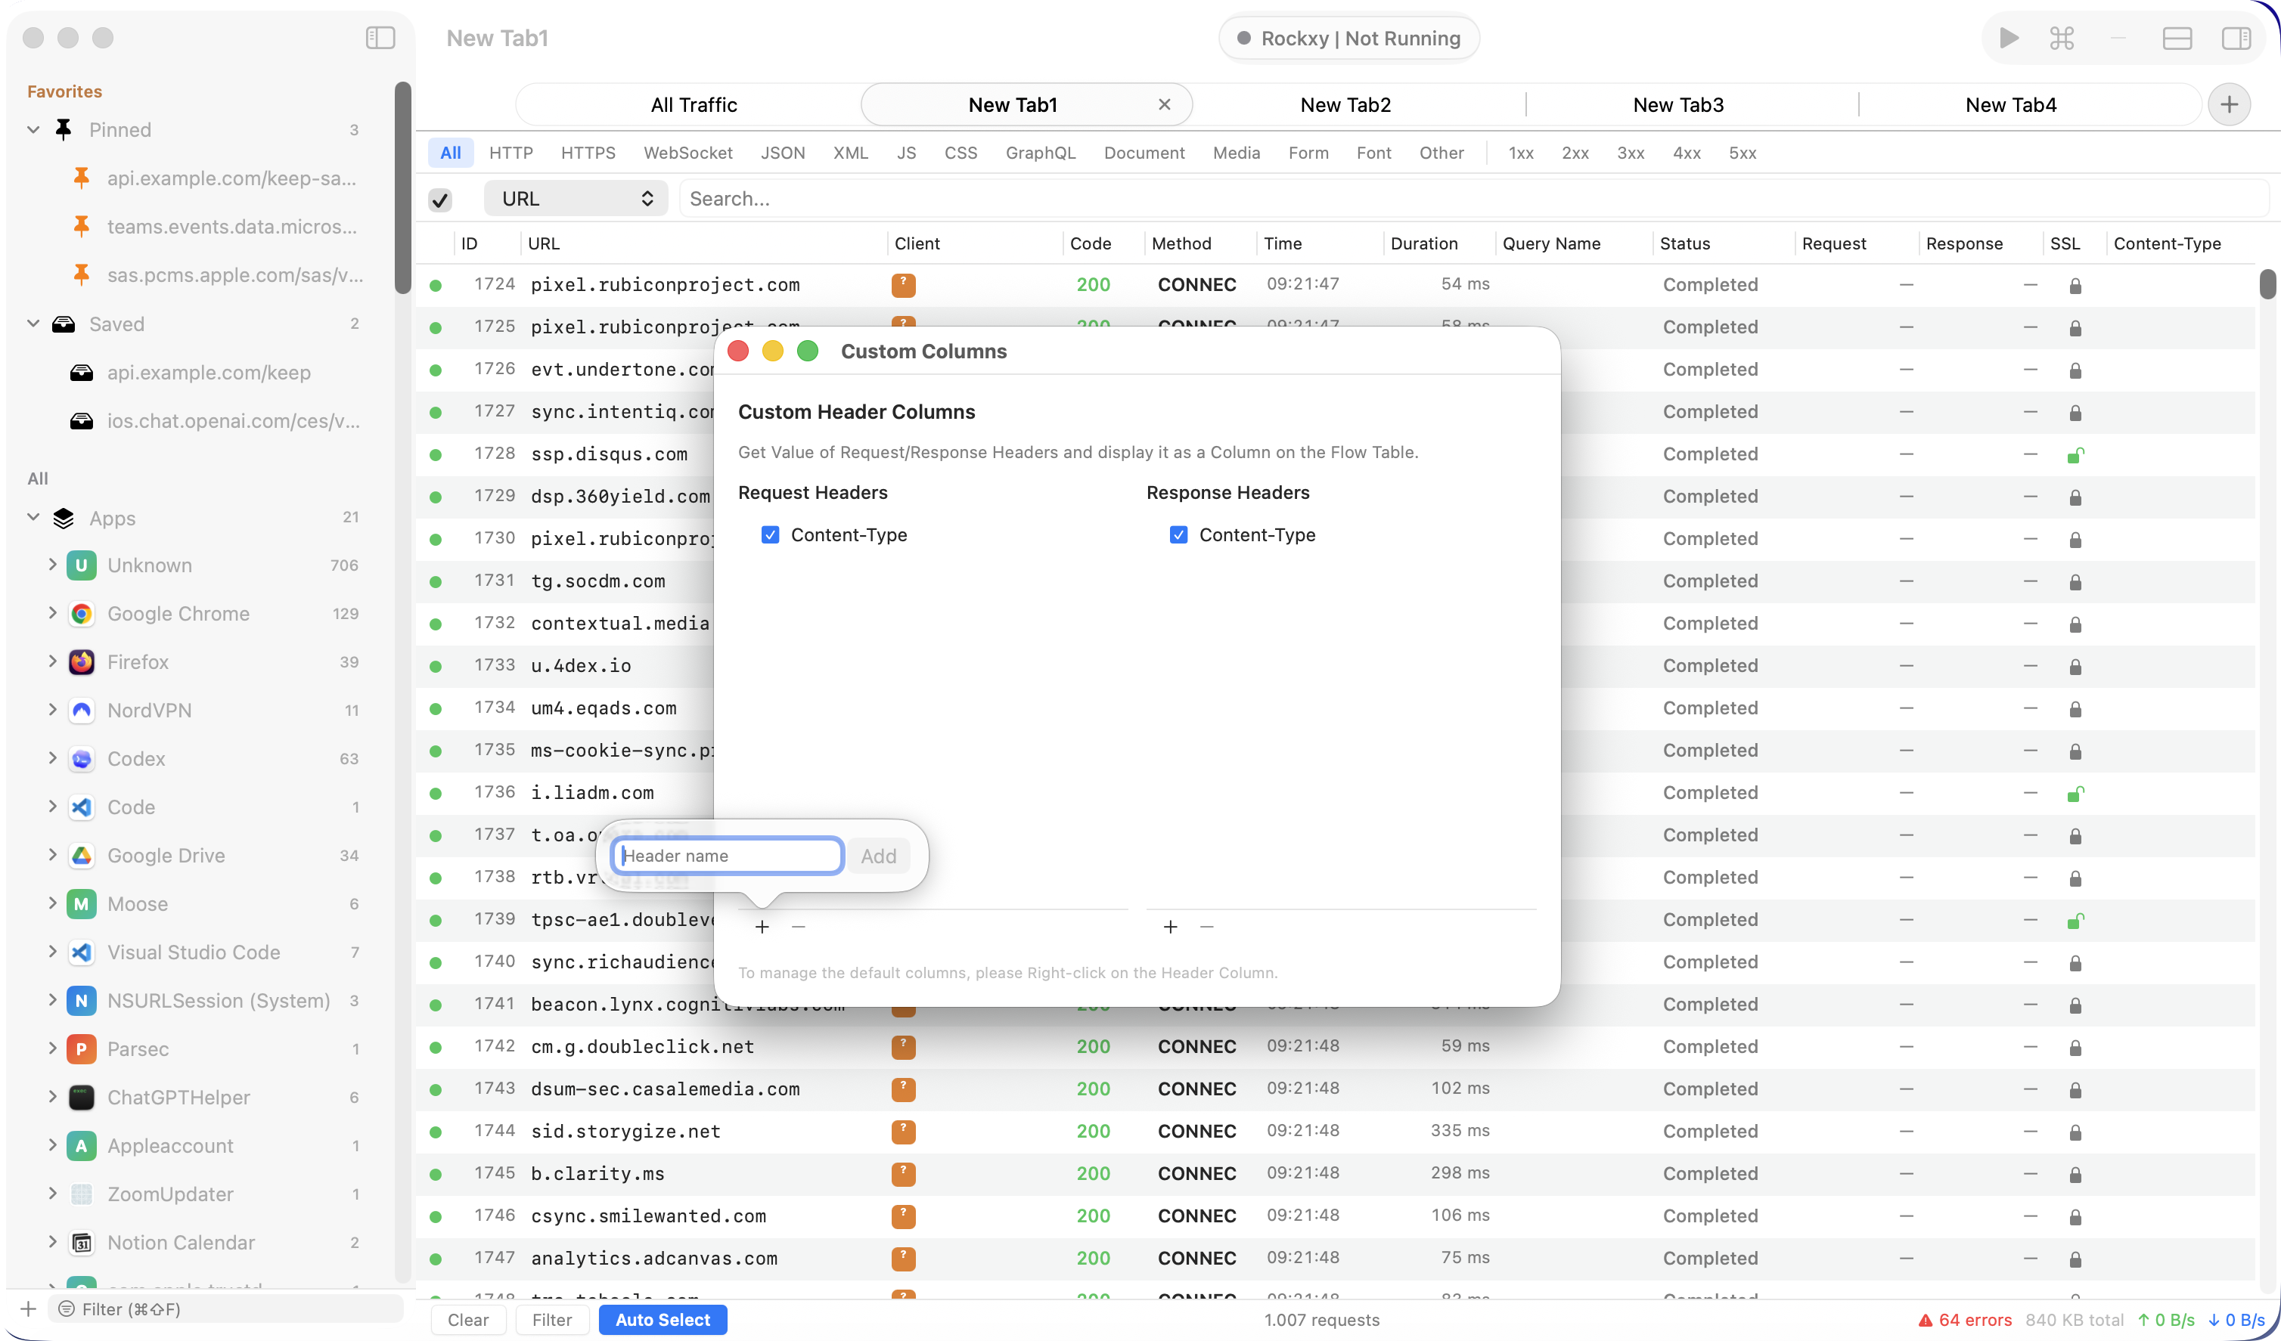This screenshot has width=2281, height=1341.
Task: Expand the Code app entry
Action: click(x=52, y=807)
